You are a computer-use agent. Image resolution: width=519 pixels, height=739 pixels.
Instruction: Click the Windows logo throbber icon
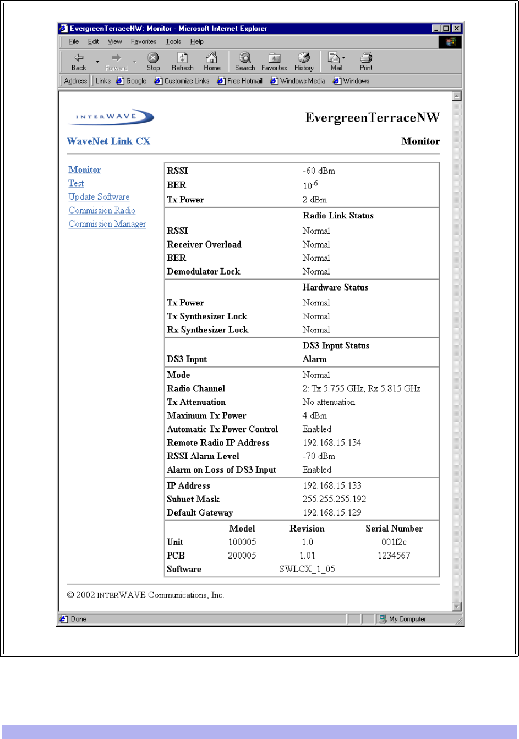[x=450, y=42]
